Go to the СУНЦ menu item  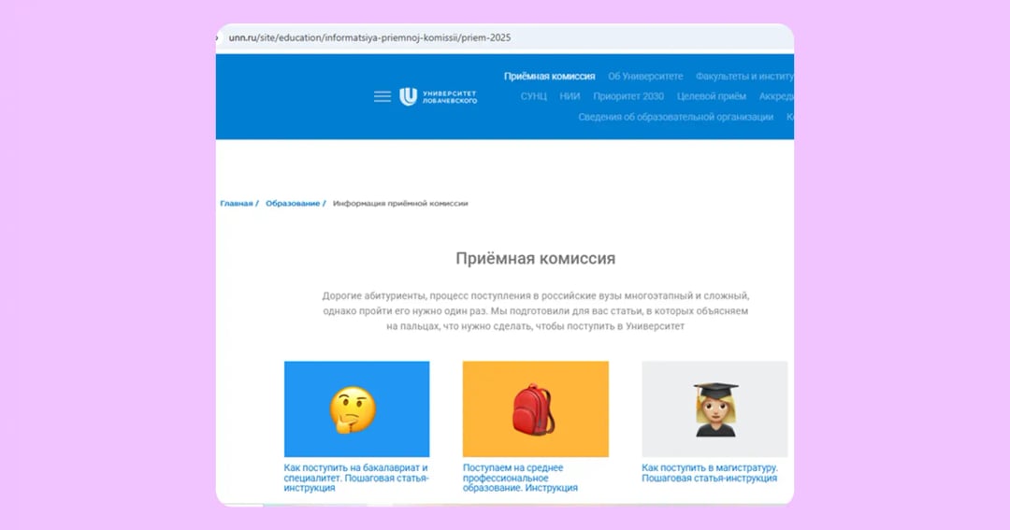point(533,96)
